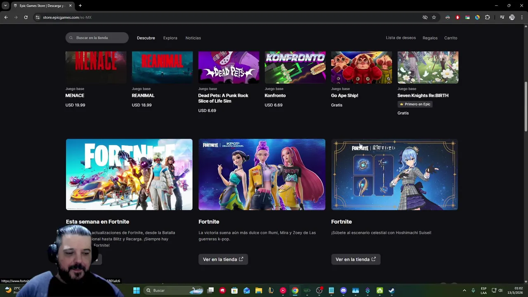Open the Carrito link
The width and height of the screenshot is (528, 297).
pos(450,38)
